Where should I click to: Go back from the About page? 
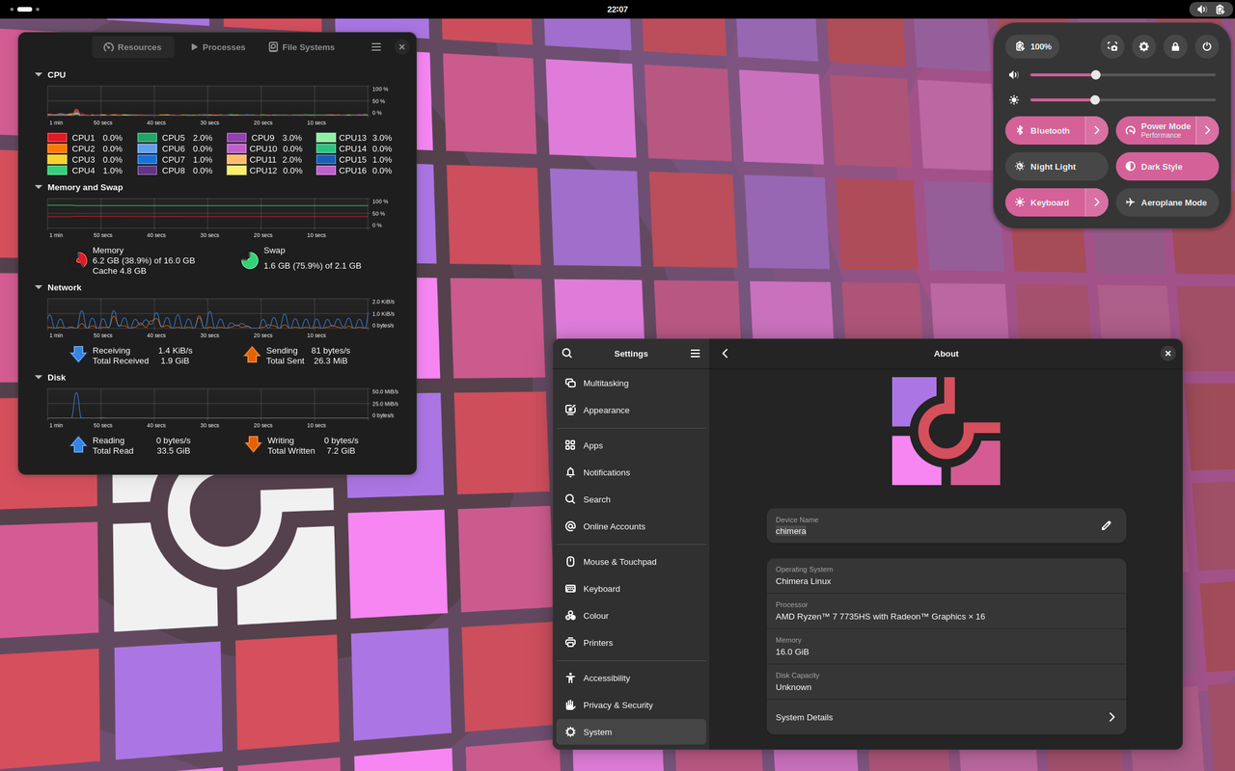pyautogui.click(x=726, y=354)
